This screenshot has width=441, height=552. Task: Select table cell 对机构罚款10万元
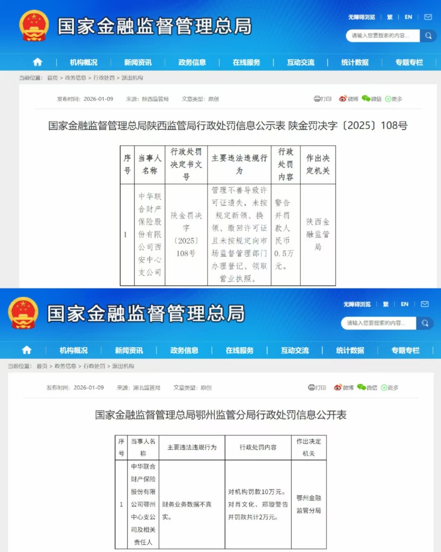click(x=258, y=504)
